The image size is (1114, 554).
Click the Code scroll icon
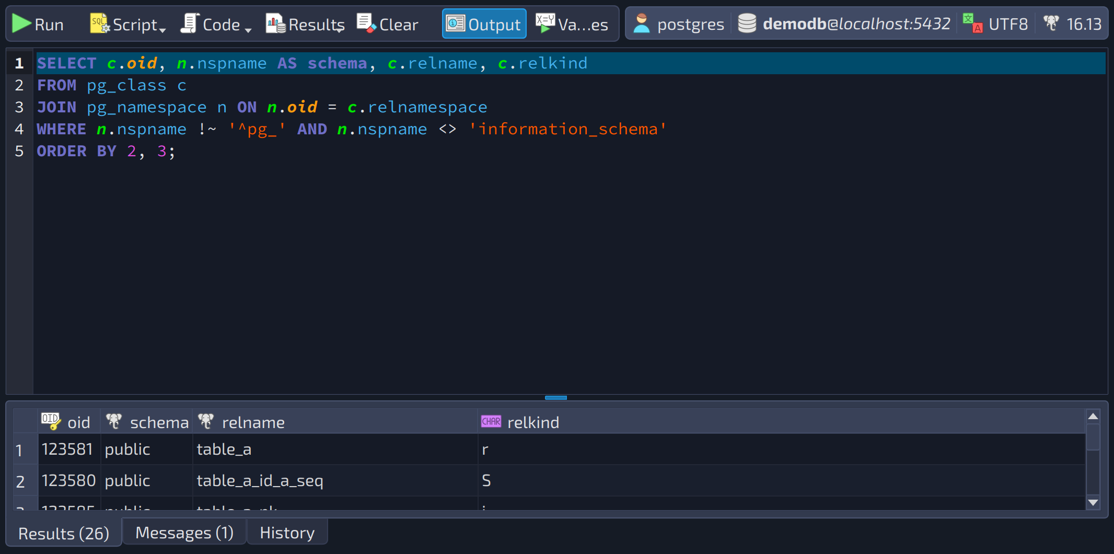190,24
